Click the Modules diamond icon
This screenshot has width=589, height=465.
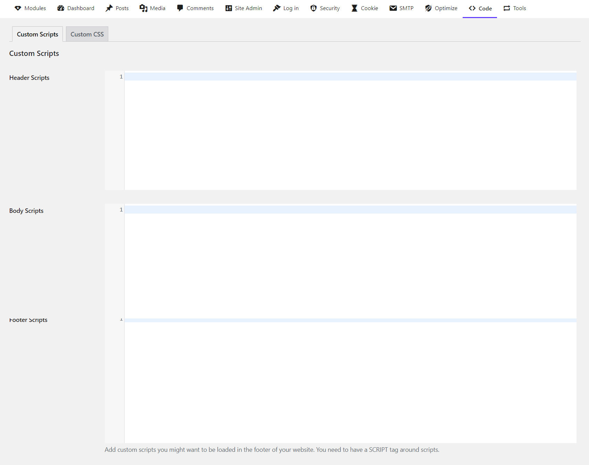(18, 8)
